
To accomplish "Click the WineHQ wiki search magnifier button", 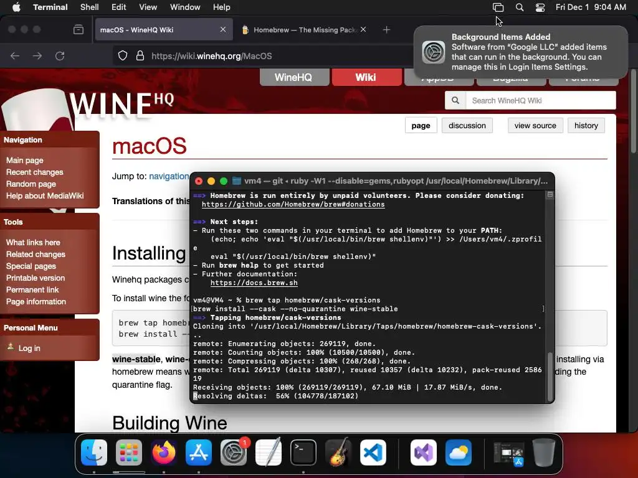I will tap(455, 100).
